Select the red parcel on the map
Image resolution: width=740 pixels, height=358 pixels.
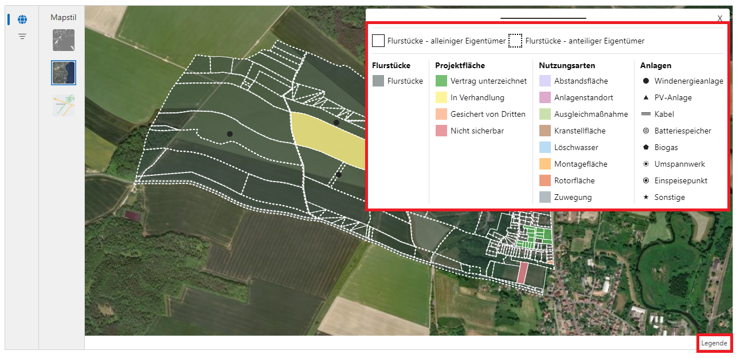(522, 273)
